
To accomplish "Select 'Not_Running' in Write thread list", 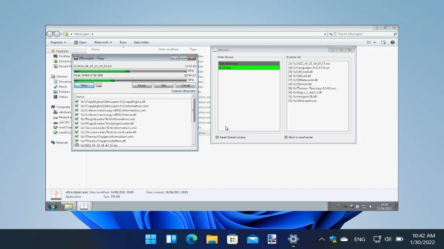I will click(249, 64).
